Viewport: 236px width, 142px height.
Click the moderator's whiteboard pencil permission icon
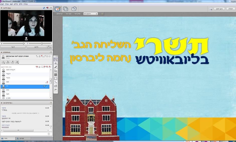point(45,56)
